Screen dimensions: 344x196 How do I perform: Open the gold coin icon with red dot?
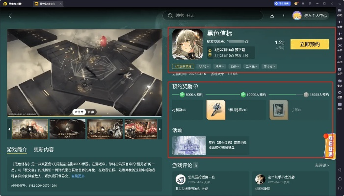[296, 3]
